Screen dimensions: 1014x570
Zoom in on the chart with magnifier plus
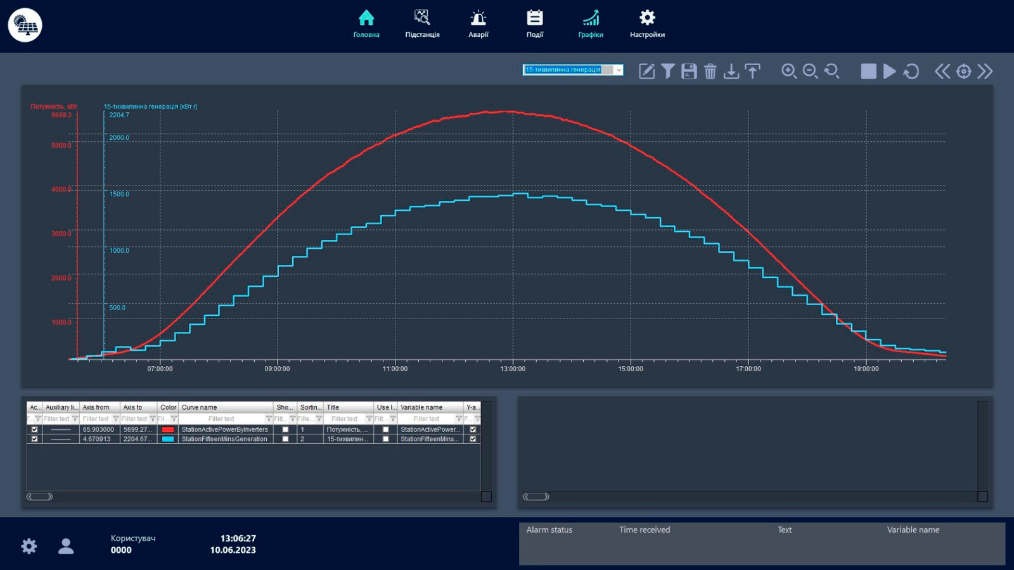pos(789,71)
